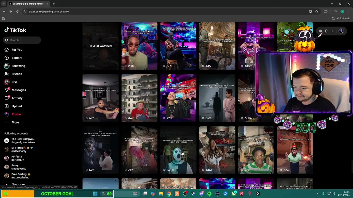Go to the Following feed
The image size is (353, 198).
click(18, 66)
